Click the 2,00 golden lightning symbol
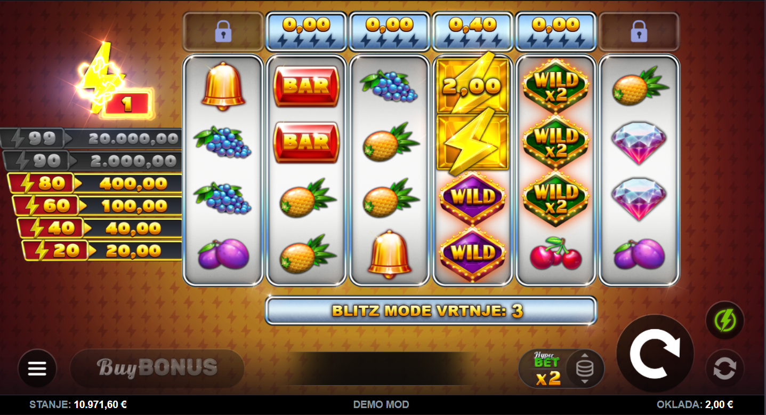This screenshot has height=415, width=766. (x=473, y=84)
